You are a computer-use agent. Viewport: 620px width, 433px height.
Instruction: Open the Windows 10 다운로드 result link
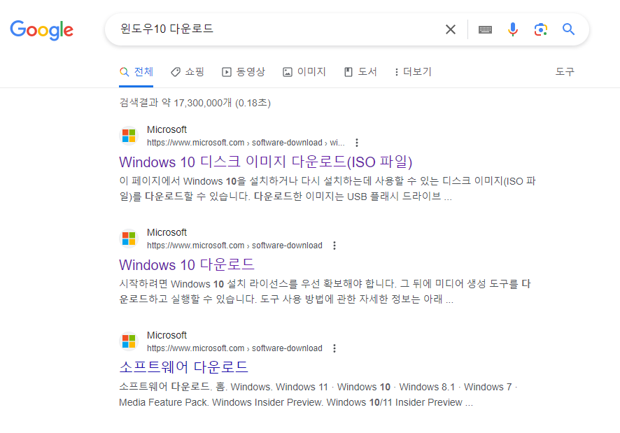coord(187,264)
